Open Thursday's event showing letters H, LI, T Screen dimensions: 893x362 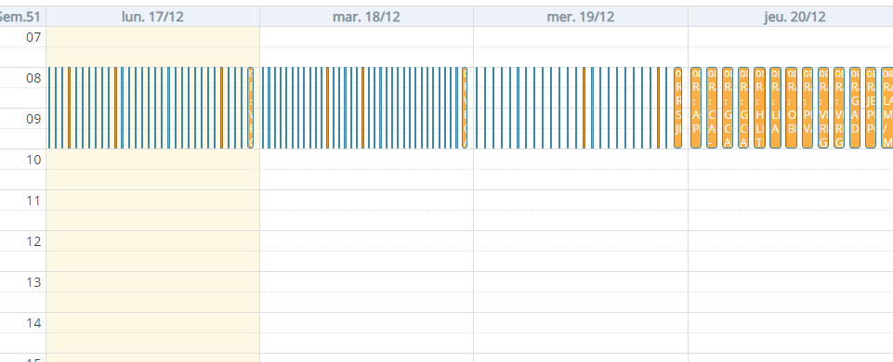[x=759, y=108]
